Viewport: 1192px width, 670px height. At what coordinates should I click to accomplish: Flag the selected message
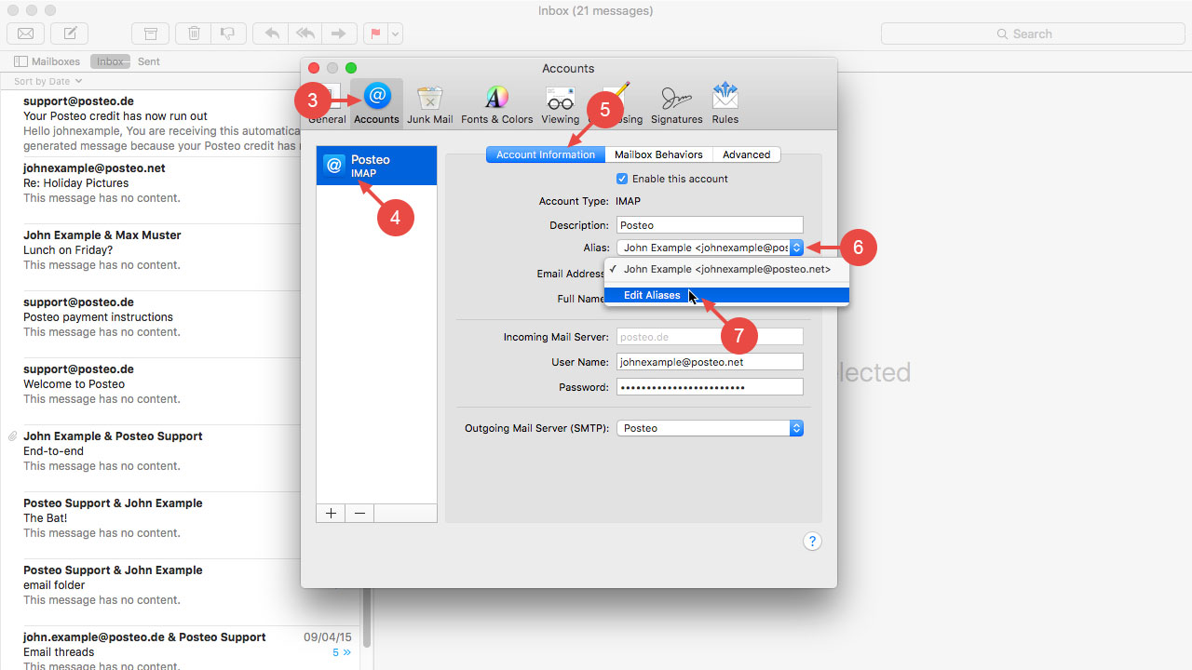[x=377, y=33]
